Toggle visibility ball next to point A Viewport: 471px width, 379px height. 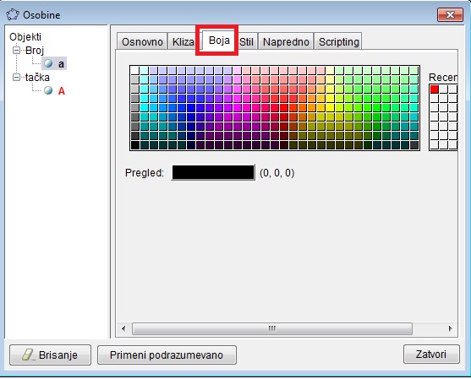point(48,90)
